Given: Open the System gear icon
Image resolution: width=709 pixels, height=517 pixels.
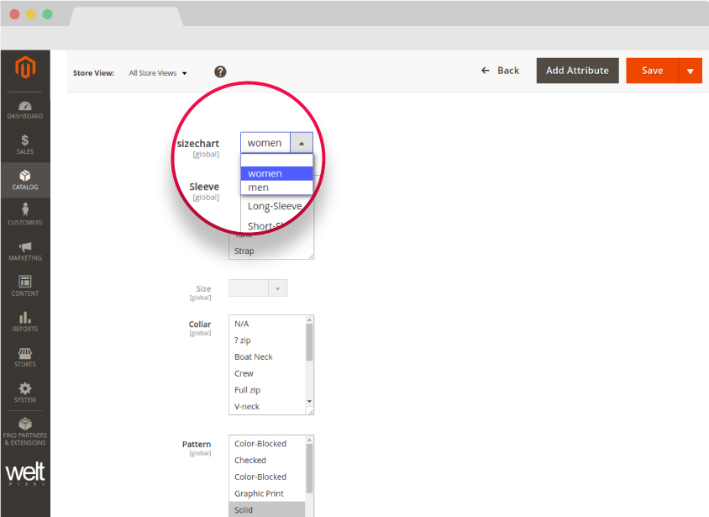Looking at the screenshot, I should click(x=24, y=392).
